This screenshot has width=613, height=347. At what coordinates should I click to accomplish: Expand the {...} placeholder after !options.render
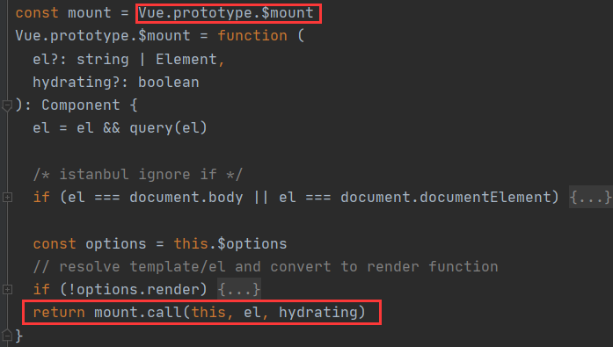239,289
